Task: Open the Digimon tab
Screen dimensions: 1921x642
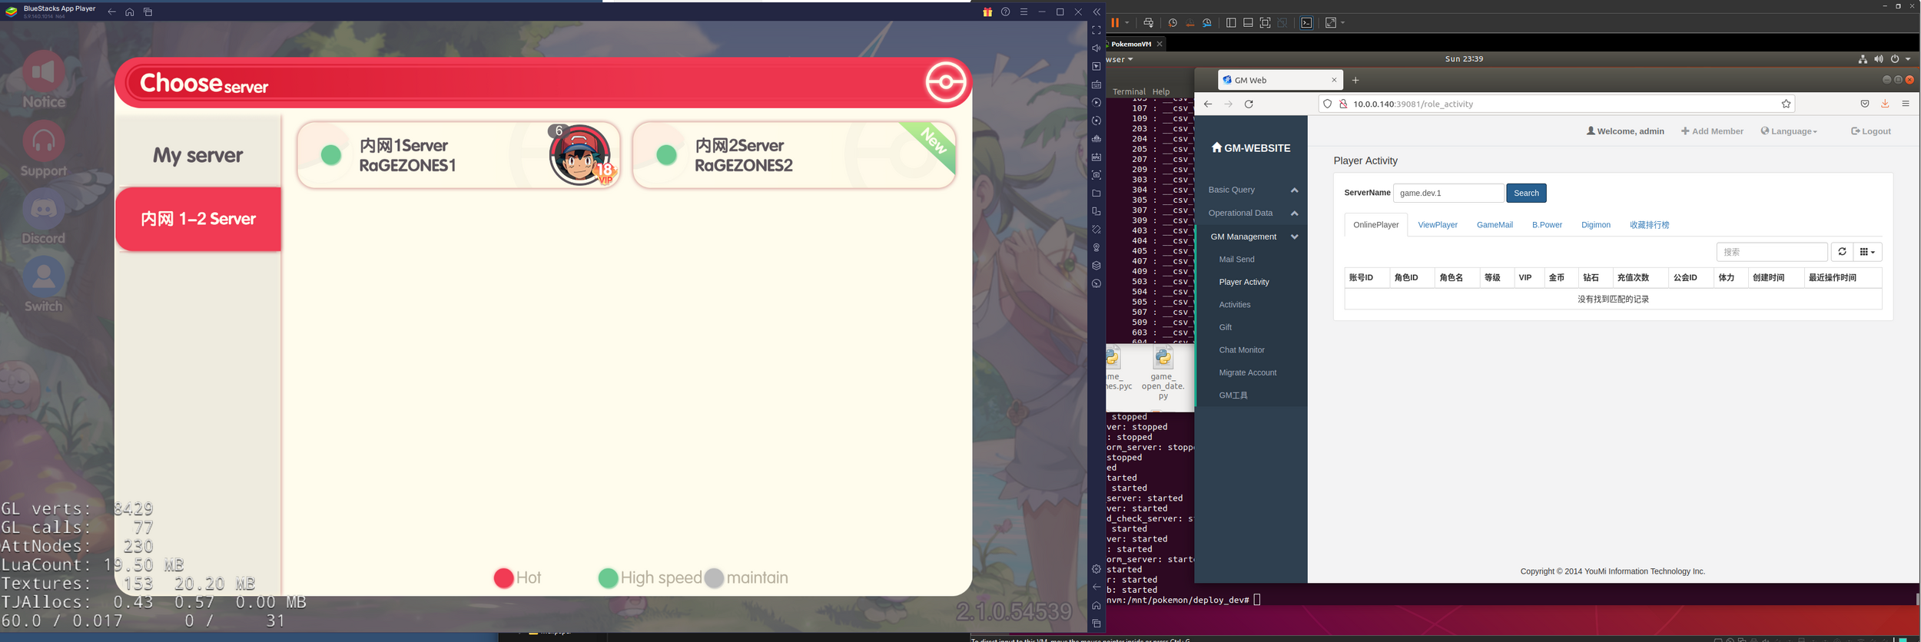Action: (x=1596, y=225)
